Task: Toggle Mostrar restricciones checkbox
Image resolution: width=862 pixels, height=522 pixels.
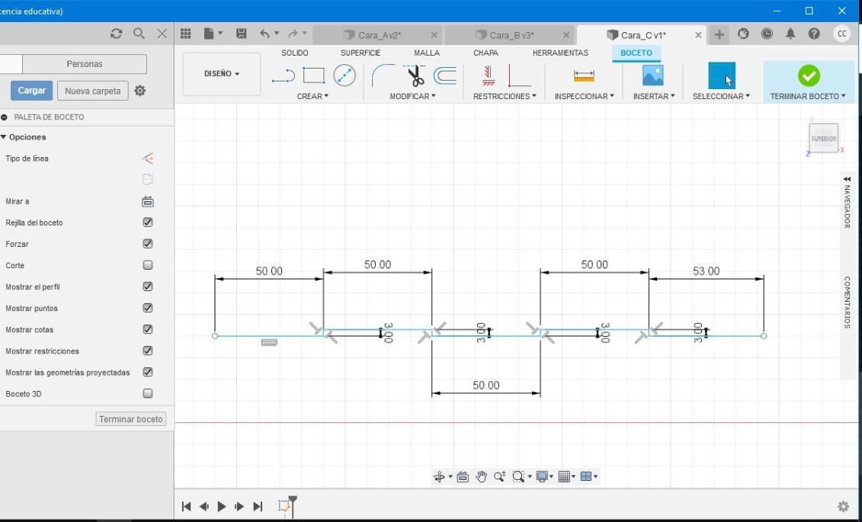Action: click(x=147, y=351)
